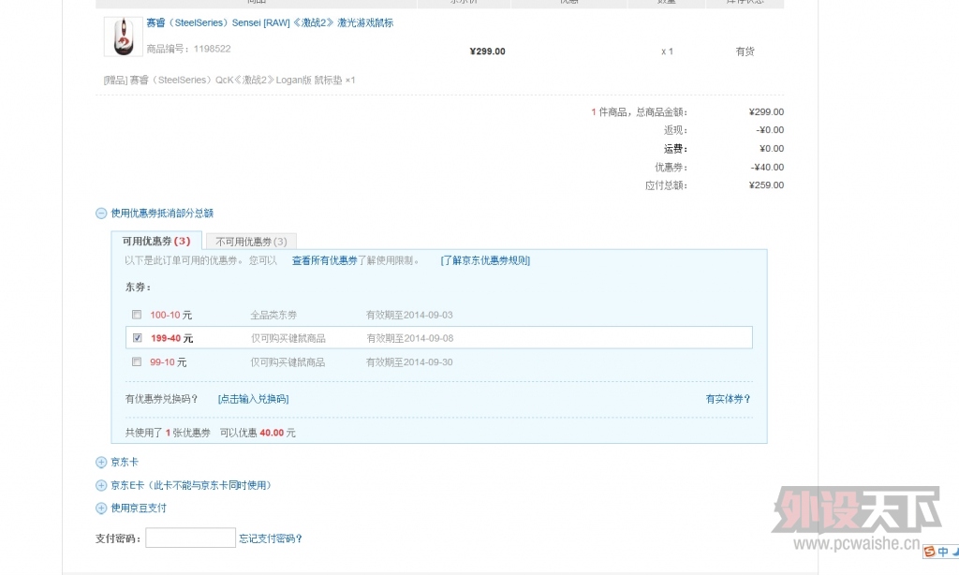Open the SteelSeries Sensei product thumbnail
Image resolution: width=959 pixels, height=575 pixels.
123,37
